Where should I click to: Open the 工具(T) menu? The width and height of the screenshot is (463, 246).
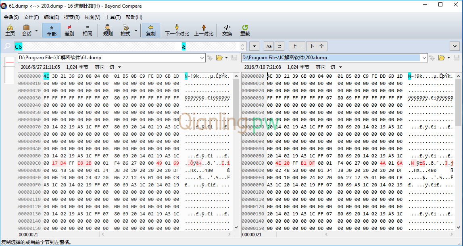tap(113, 17)
